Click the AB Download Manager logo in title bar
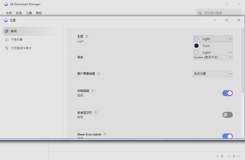This screenshot has height=160, width=245. [6, 4]
